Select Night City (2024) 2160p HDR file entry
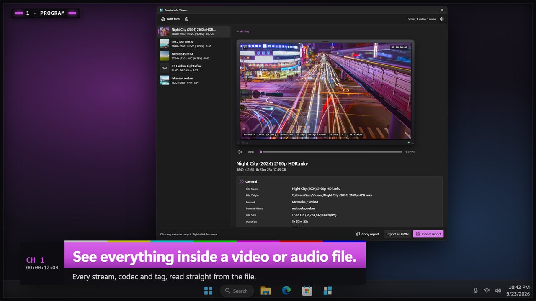 194,31
